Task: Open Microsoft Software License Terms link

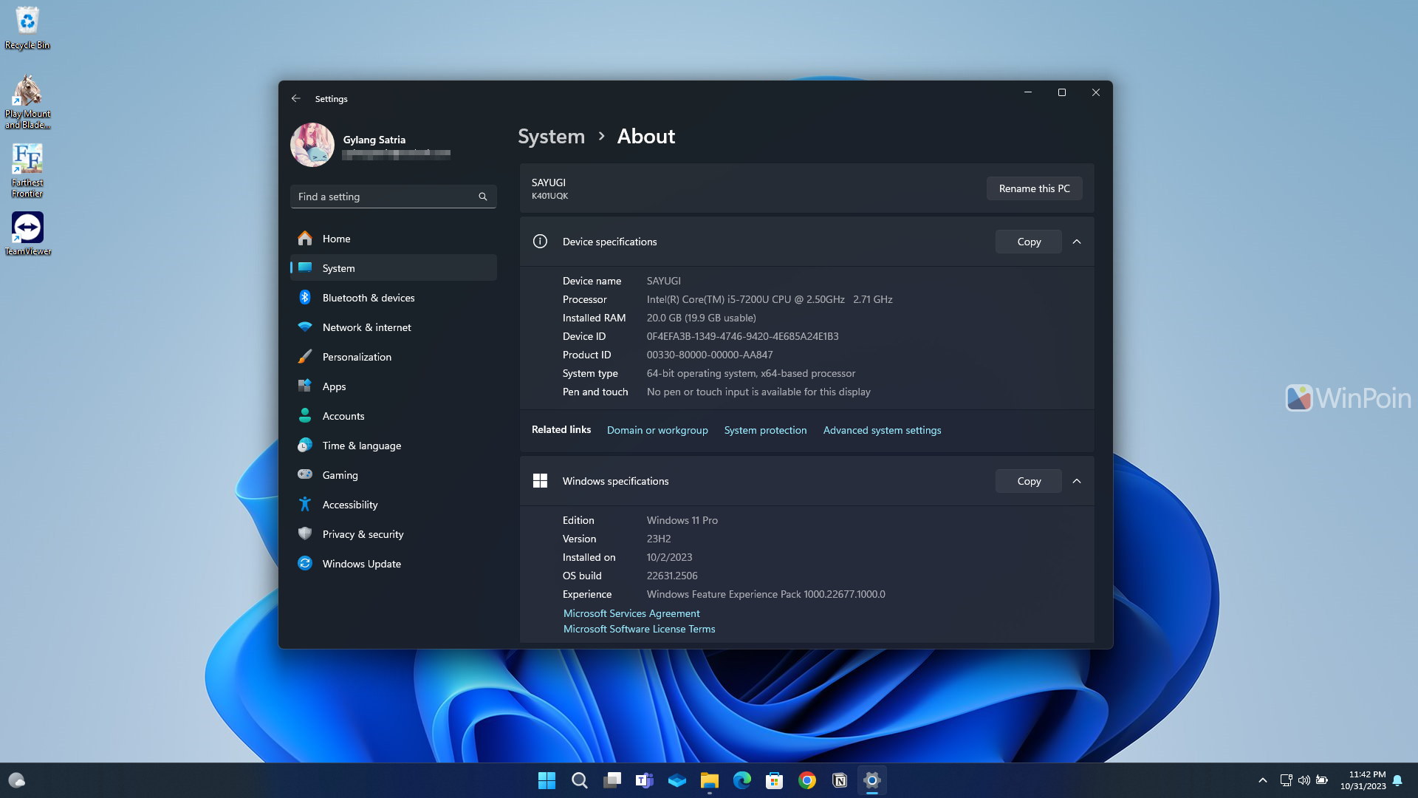Action: [639, 629]
